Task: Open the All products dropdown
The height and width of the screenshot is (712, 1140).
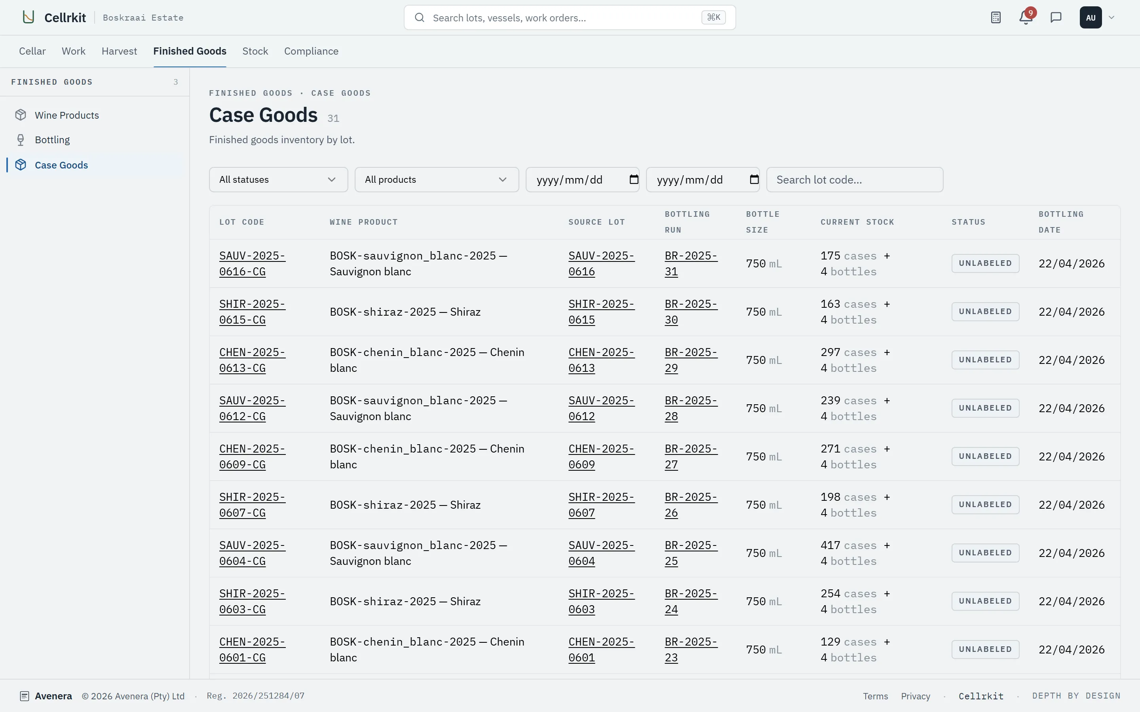Action: [x=437, y=180]
